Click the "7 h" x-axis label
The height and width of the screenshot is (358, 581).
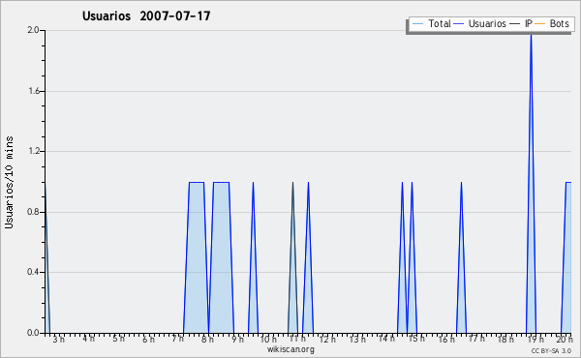coord(178,339)
